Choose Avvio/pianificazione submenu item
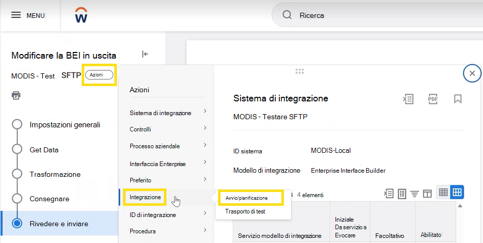 (x=247, y=198)
